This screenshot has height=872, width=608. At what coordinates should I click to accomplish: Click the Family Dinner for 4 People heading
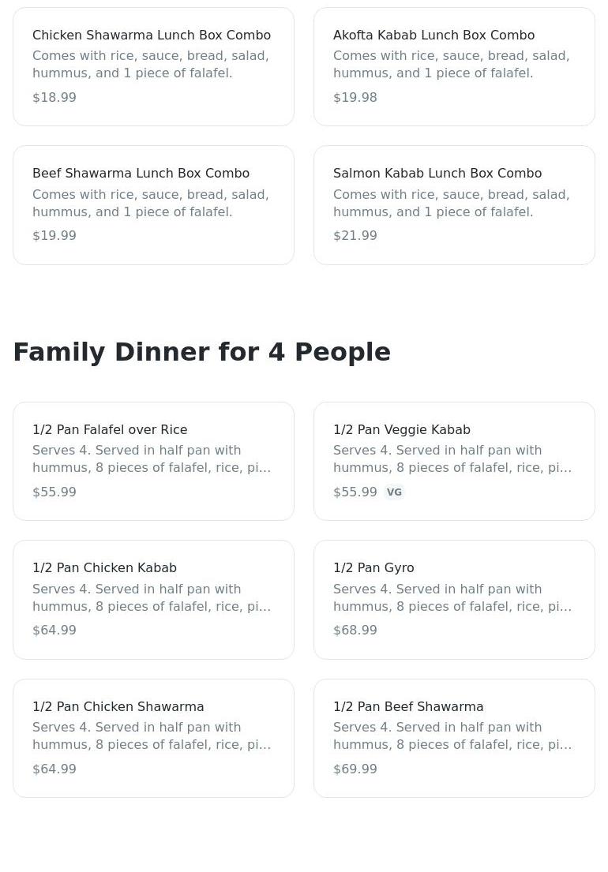coord(201,352)
